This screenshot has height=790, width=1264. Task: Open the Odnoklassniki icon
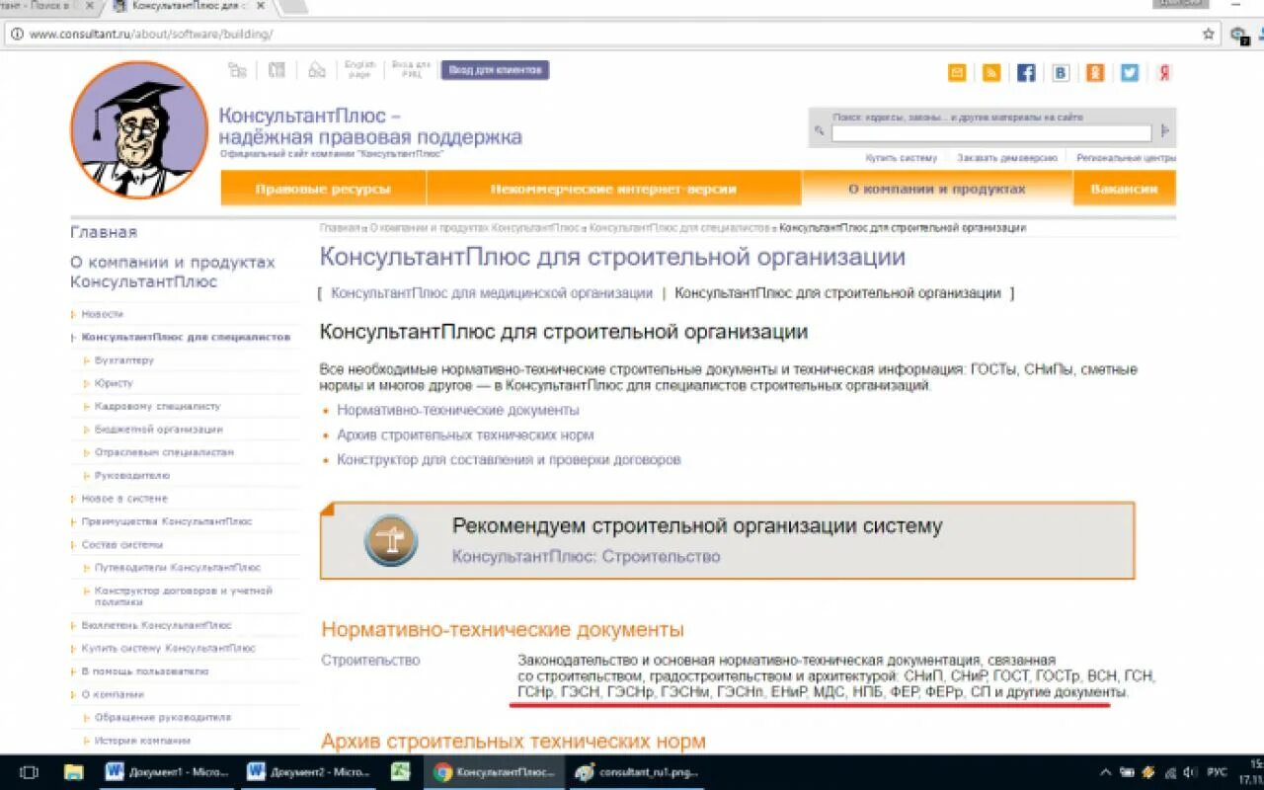tap(1095, 72)
